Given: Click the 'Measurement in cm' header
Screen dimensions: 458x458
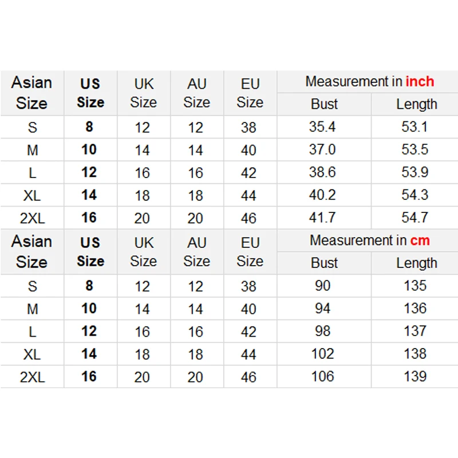Looking at the screenshot, I should point(369,240).
